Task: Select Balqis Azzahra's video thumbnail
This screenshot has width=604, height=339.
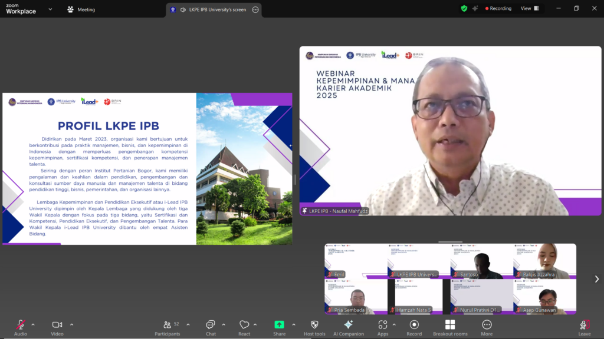Action: [x=544, y=261]
